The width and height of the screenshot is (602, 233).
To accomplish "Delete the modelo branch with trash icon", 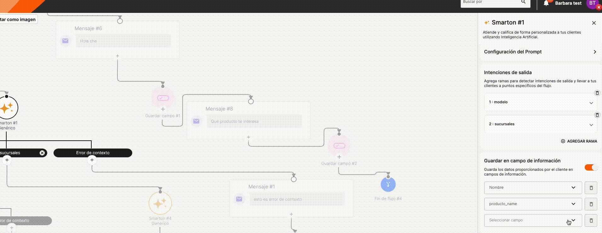I will [x=597, y=93].
